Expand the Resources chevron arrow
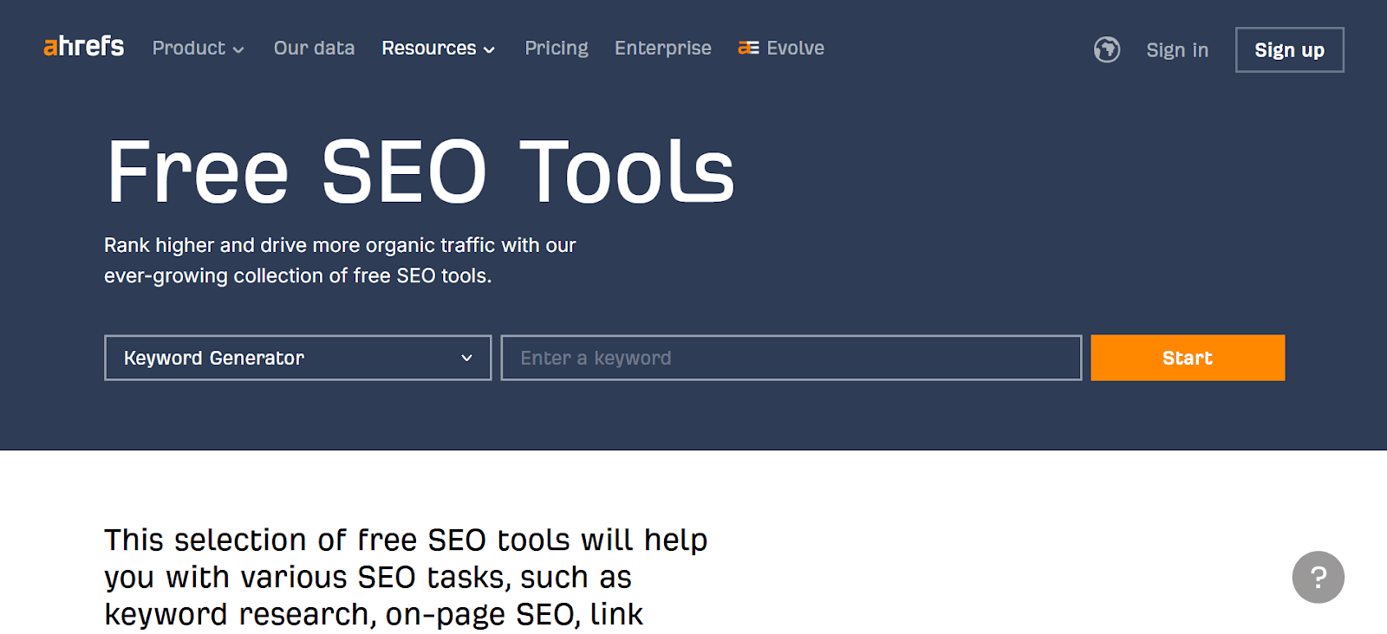This screenshot has width=1387, height=634. (490, 50)
